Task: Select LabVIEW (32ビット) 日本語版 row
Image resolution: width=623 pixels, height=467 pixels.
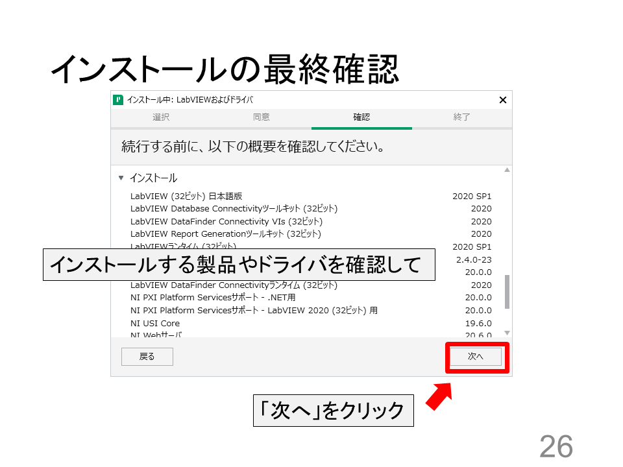Action: 311,196
